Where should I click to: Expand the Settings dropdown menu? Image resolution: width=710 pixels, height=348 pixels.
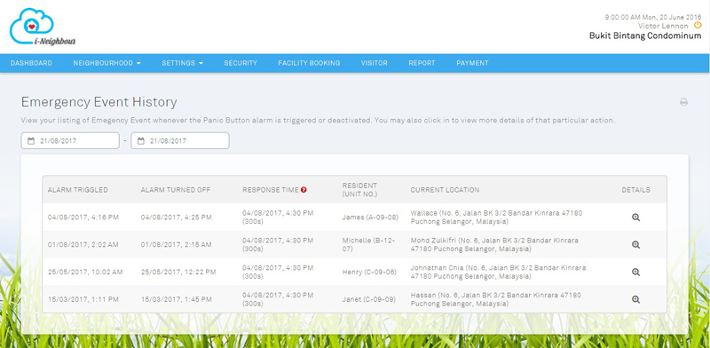tap(182, 63)
